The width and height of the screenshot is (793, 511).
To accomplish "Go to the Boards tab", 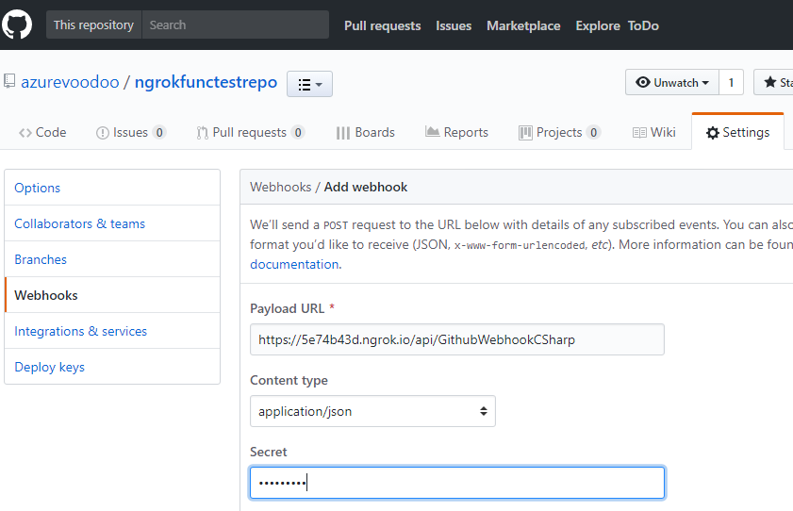I will 365,132.
